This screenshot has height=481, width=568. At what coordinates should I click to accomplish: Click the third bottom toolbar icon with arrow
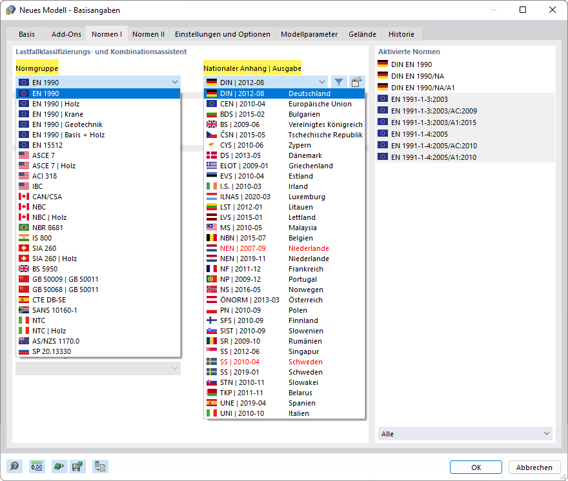[59, 466]
